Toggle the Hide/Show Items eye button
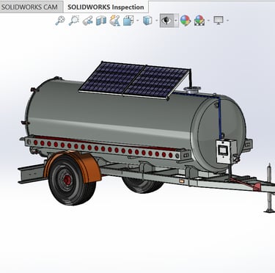Viewport: 275px width, 273px height. [x=166, y=21]
